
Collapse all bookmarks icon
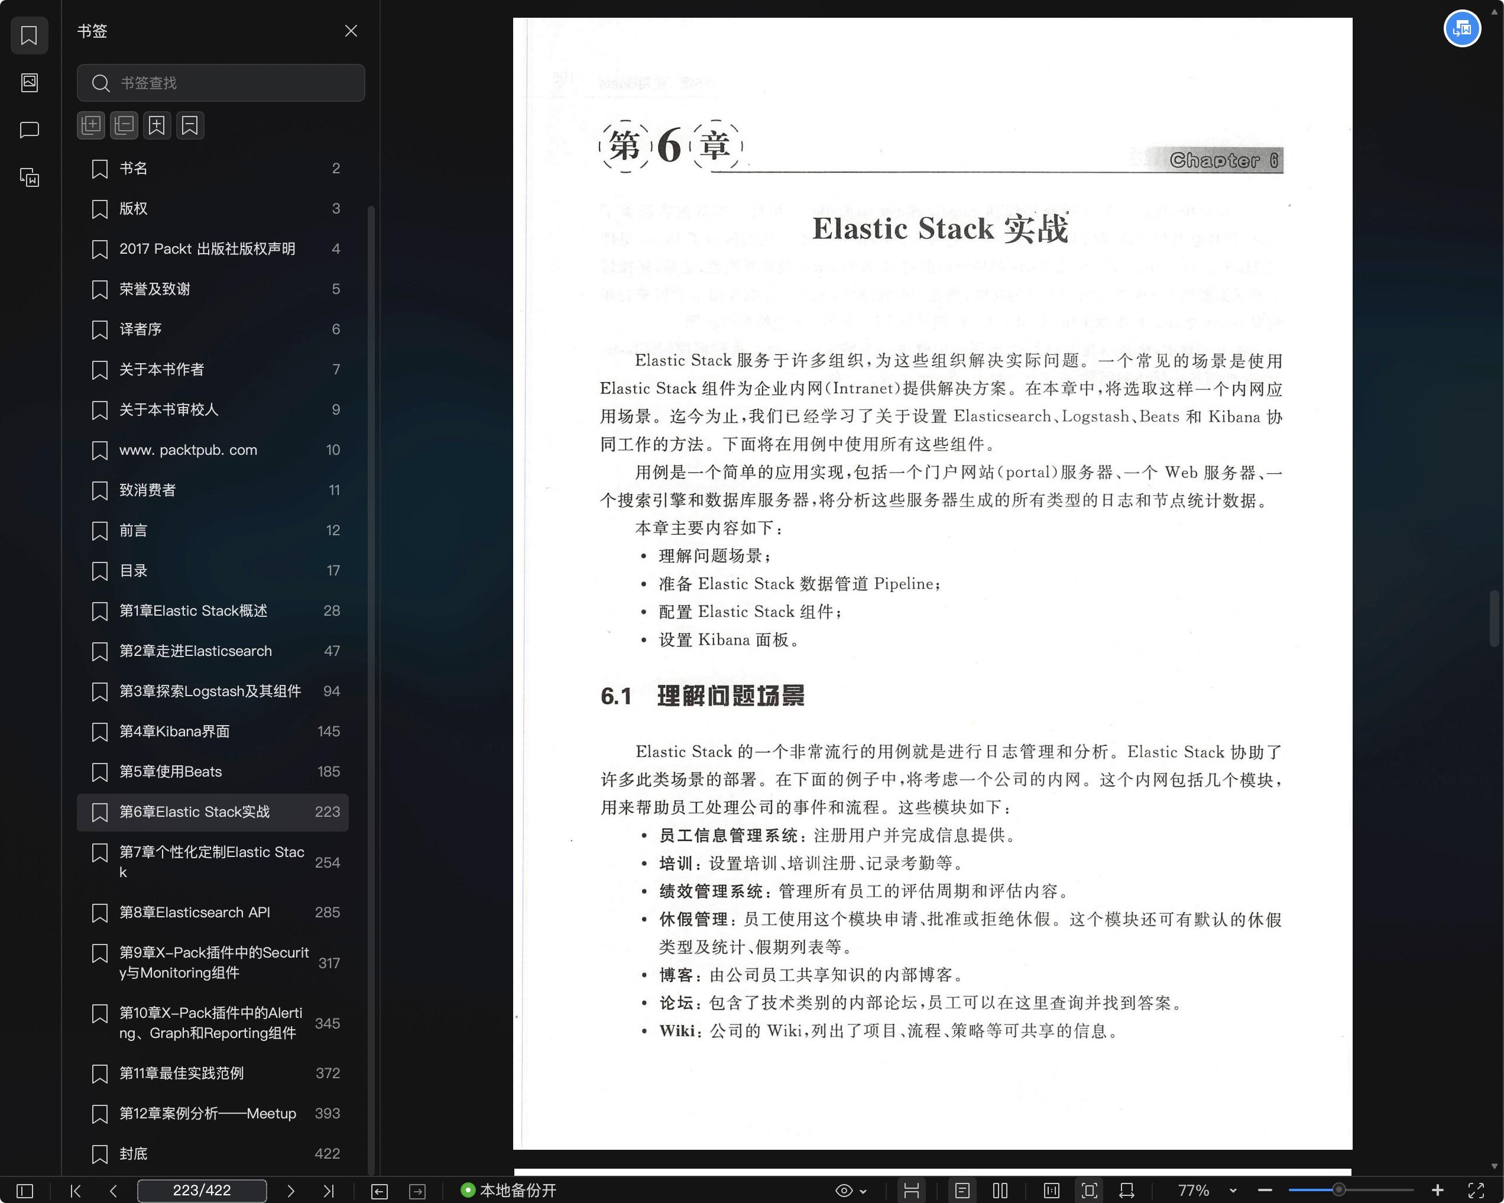(x=124, y=125)
